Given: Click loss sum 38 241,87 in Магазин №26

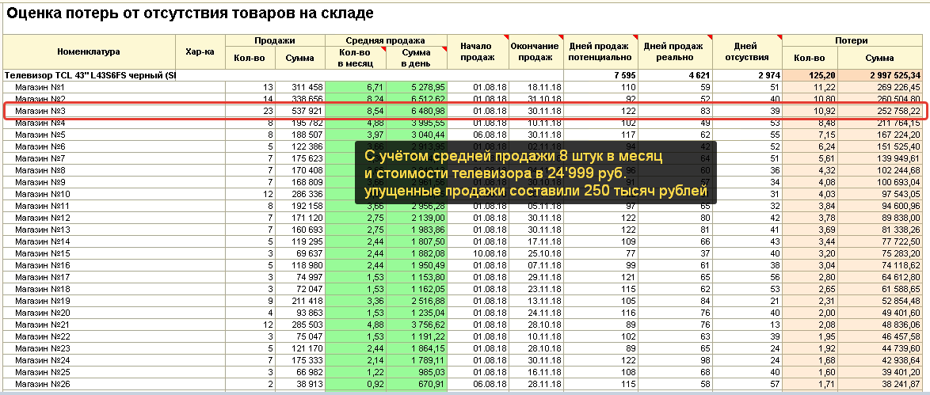Looking at the screenshot, I should 901,384.
